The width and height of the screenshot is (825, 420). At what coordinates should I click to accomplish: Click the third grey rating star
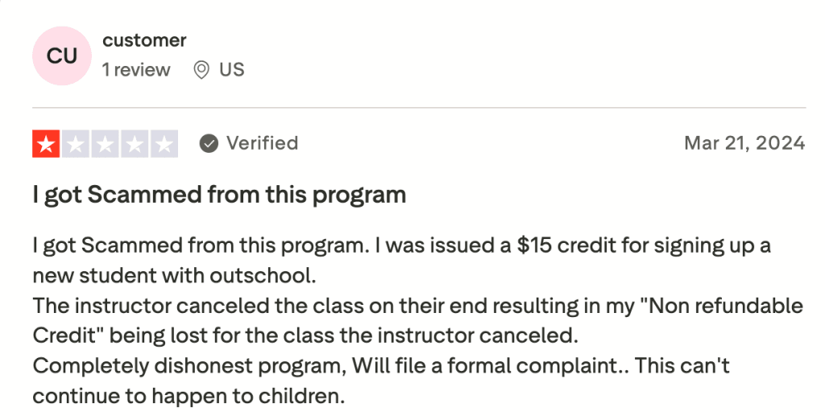click(105, 144)
